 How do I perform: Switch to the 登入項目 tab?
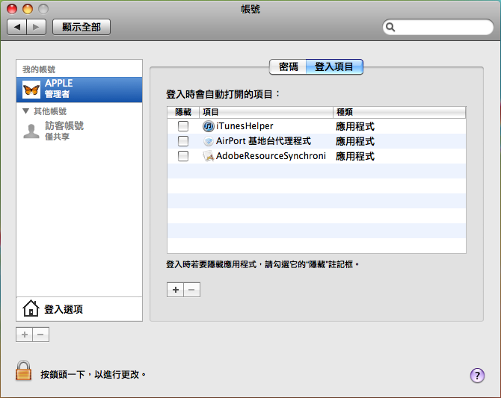[334, 66]
